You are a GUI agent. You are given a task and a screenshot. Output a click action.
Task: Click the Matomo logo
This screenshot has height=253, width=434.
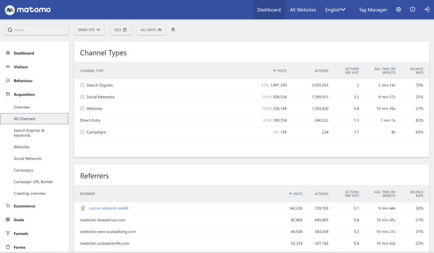click(27, 9)
